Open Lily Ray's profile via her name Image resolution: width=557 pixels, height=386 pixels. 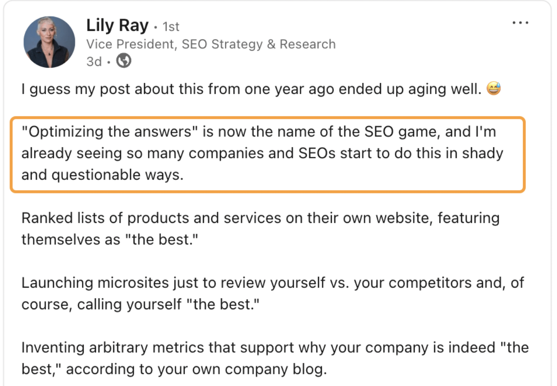[117, 25]
